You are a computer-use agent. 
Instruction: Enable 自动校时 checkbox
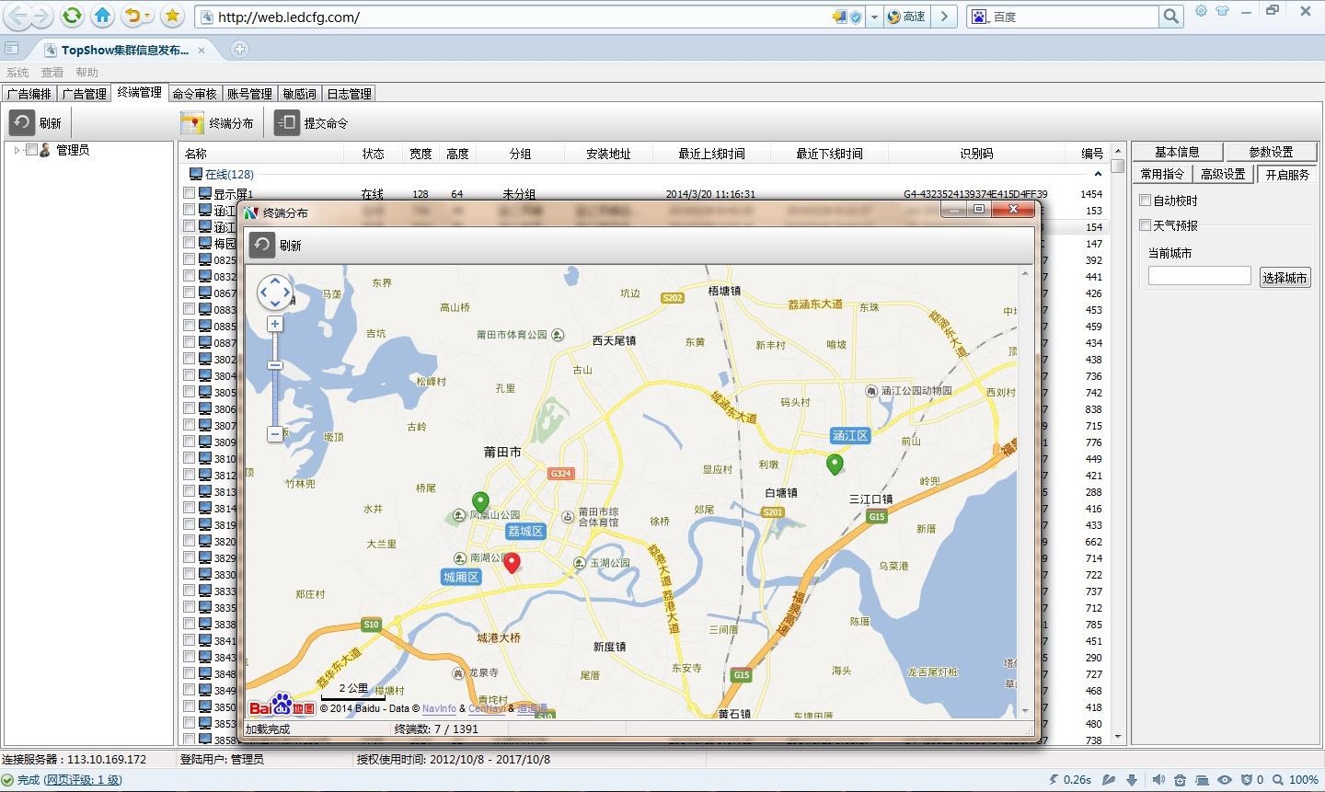tap(1146, 200)
